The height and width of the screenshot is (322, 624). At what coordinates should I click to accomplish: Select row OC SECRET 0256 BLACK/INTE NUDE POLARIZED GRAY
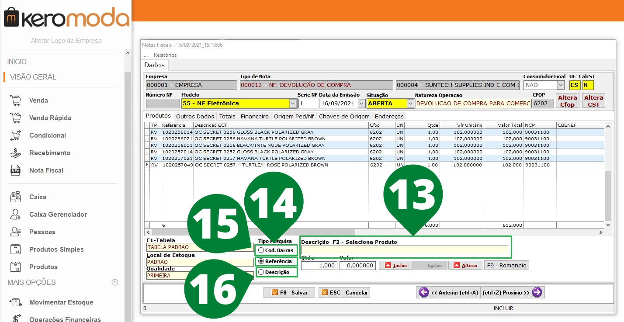point(374,145)
